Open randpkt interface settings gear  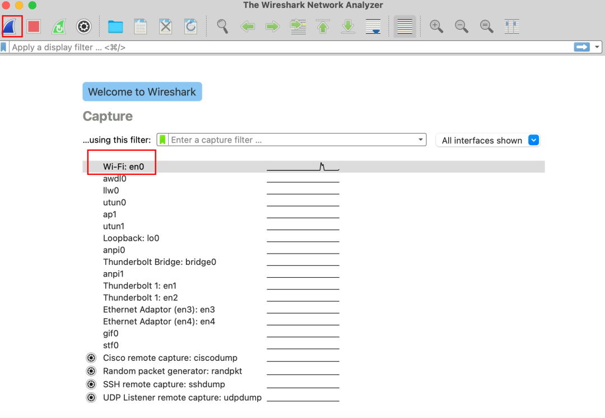[x=91, y=371]
